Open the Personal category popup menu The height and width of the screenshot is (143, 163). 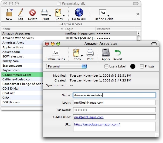pos(66,66)
